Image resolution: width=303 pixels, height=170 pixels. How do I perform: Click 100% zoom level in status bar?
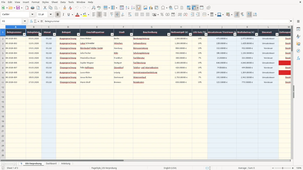[299, 168]
